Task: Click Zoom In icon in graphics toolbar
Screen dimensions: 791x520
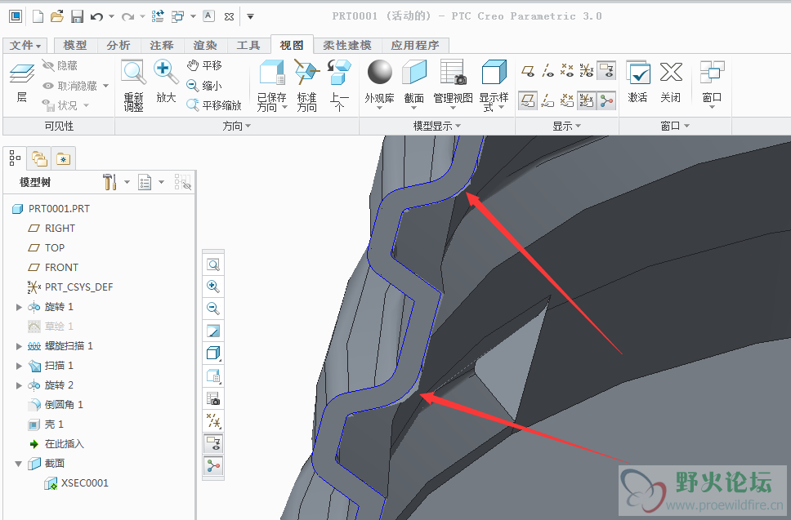Action: coord(213,287)
